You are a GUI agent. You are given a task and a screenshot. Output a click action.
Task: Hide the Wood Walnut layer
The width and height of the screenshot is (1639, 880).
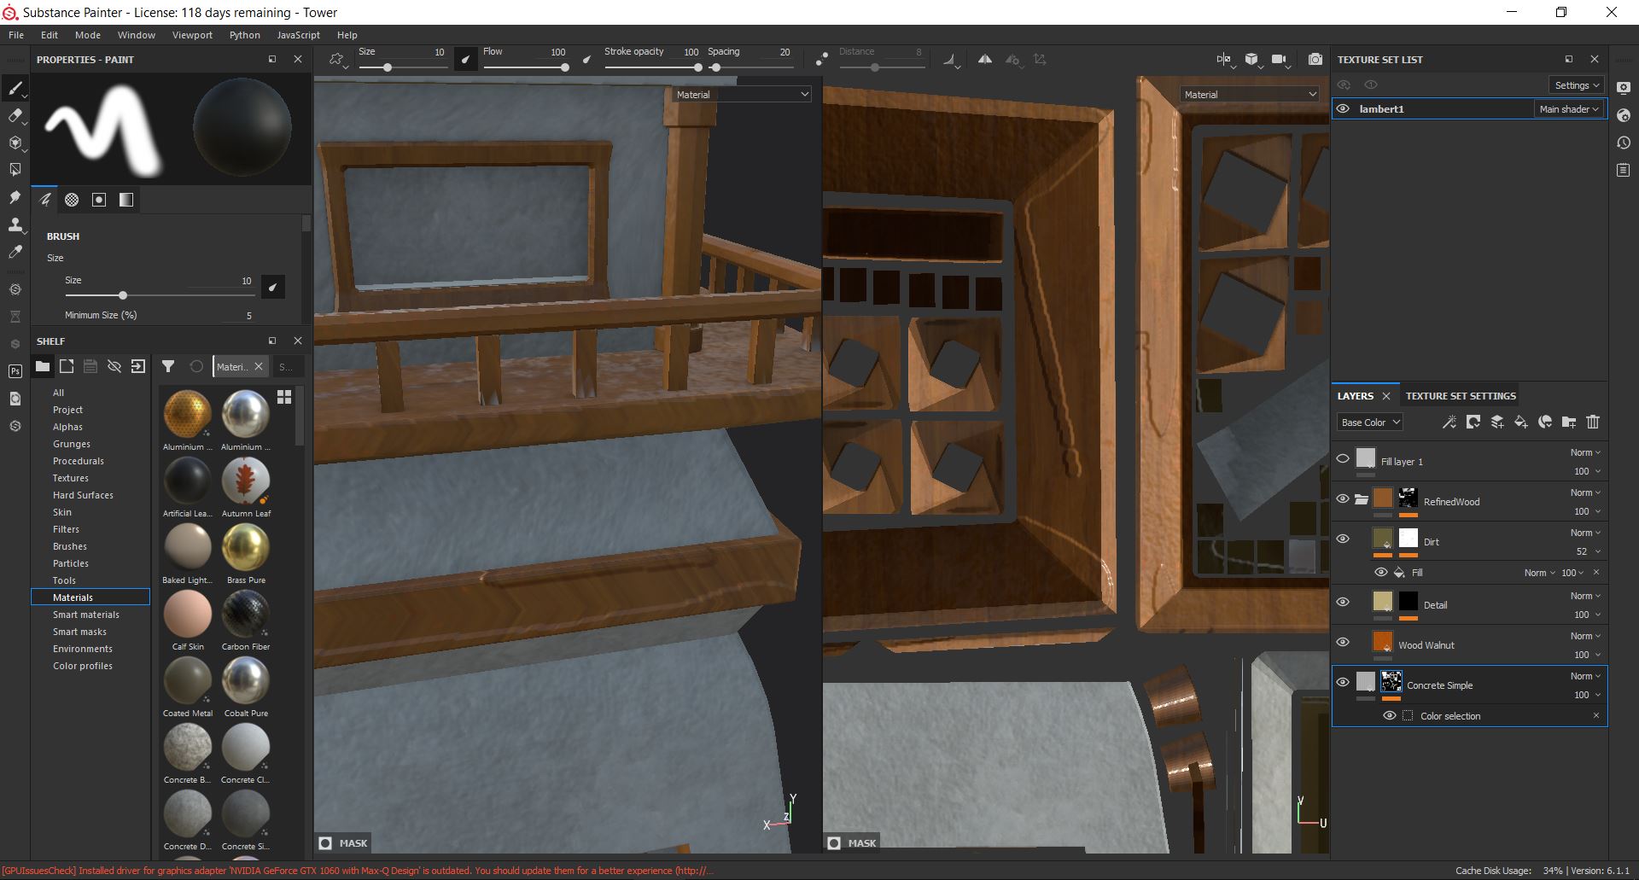[1343, 643]
